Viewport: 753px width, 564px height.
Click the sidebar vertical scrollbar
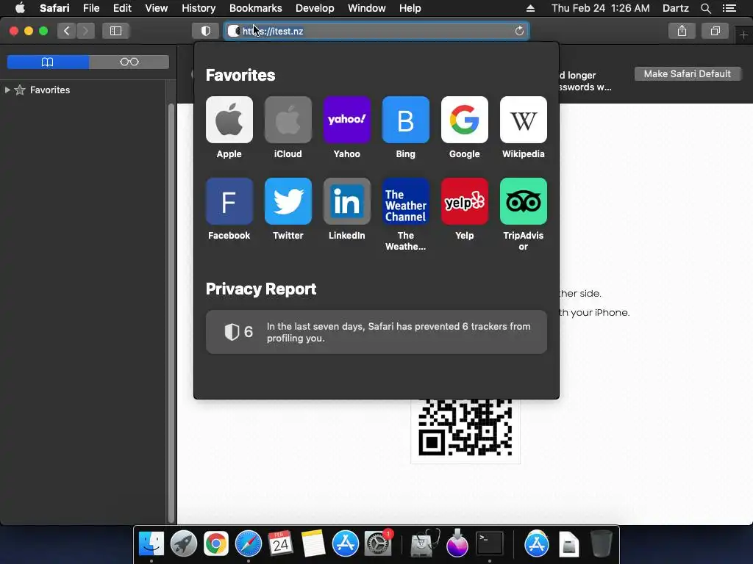coord(171,313)
